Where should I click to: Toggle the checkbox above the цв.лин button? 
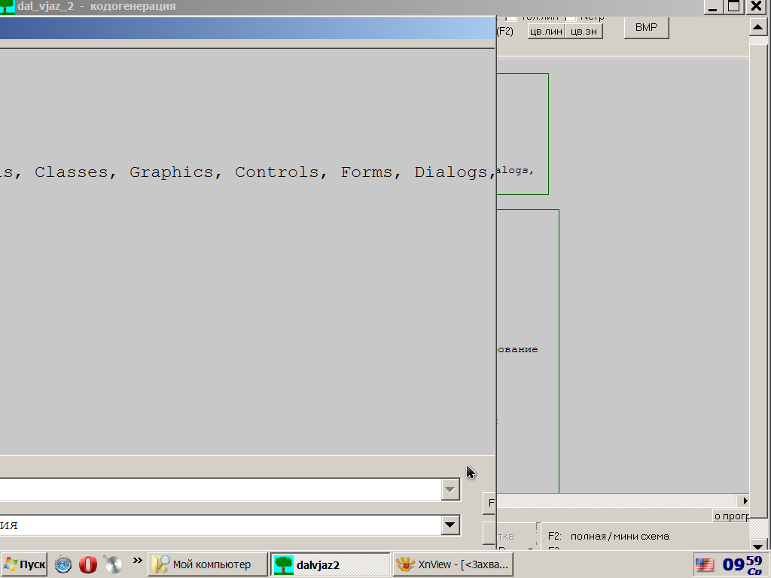tap(511, 17)
